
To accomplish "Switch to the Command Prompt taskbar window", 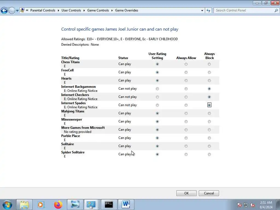I will coord(109,205).
